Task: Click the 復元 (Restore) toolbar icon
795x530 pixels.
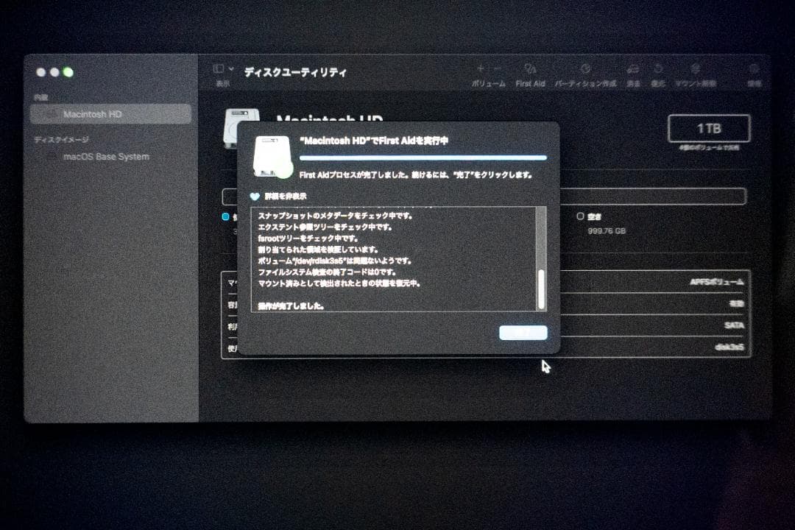Action: pos(659,70)
